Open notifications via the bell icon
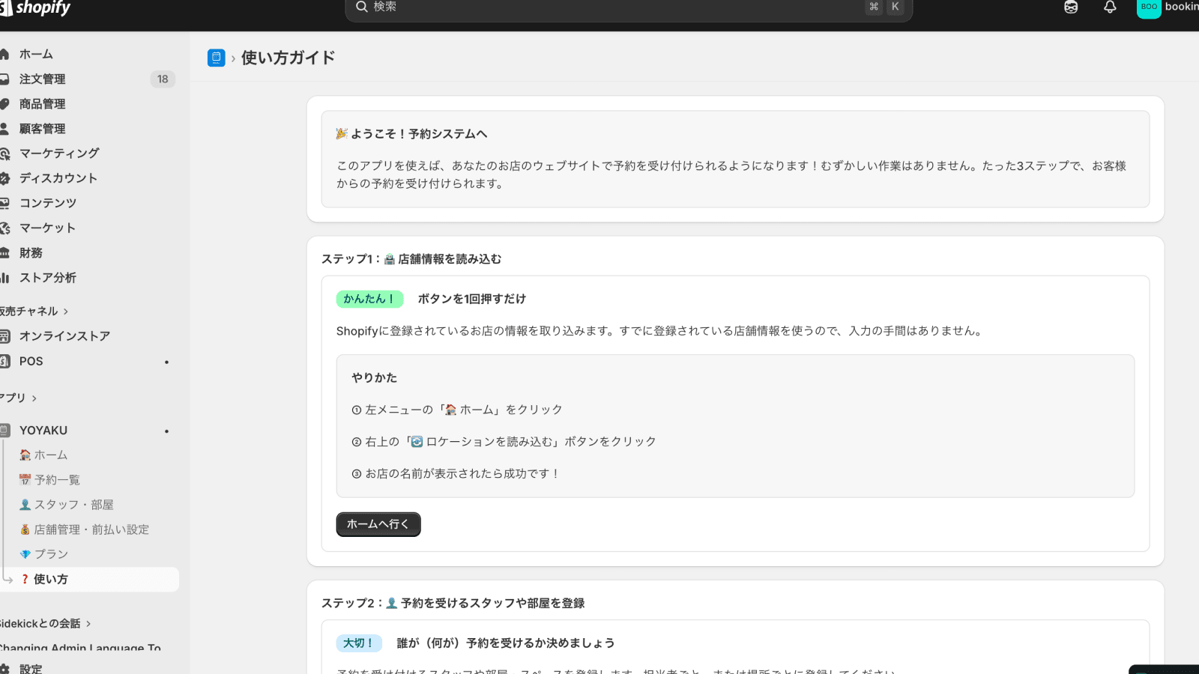This screenshot has width=1199, height=674. point(1110,7)
